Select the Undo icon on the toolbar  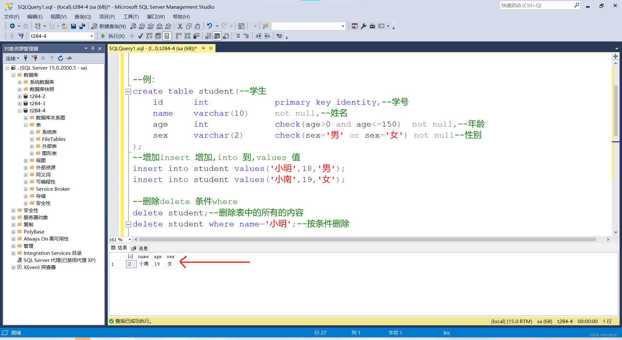(x=210, y=26)
